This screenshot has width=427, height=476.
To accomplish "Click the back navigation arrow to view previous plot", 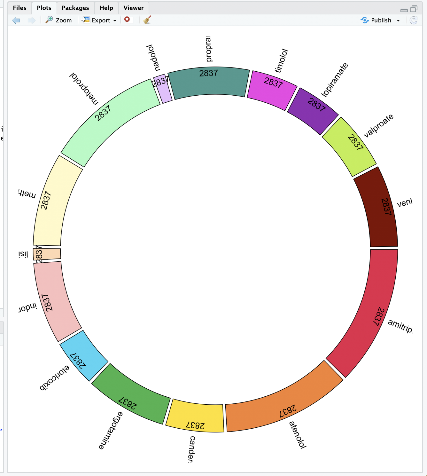I will click(x=16, y=20).
